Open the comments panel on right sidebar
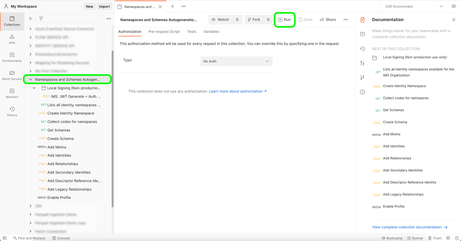461x241 pixels. (362, 34)
